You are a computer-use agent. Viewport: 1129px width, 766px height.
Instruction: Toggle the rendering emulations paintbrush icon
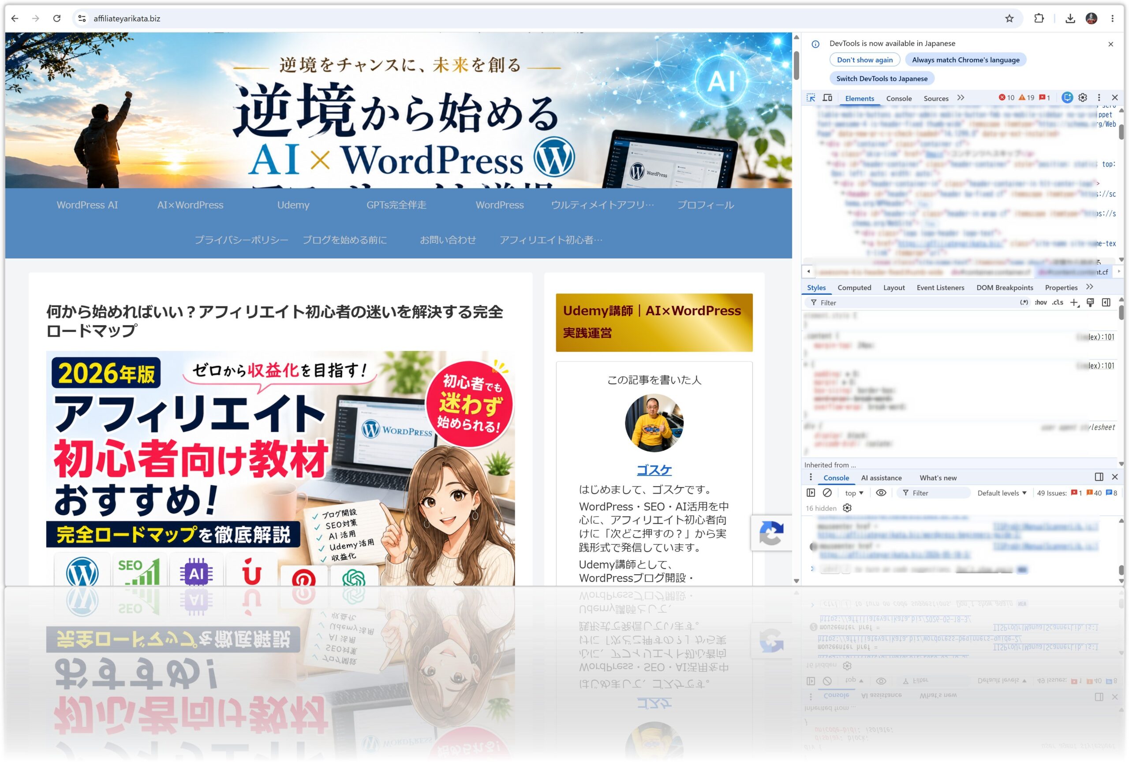[x=1090, y=302]
